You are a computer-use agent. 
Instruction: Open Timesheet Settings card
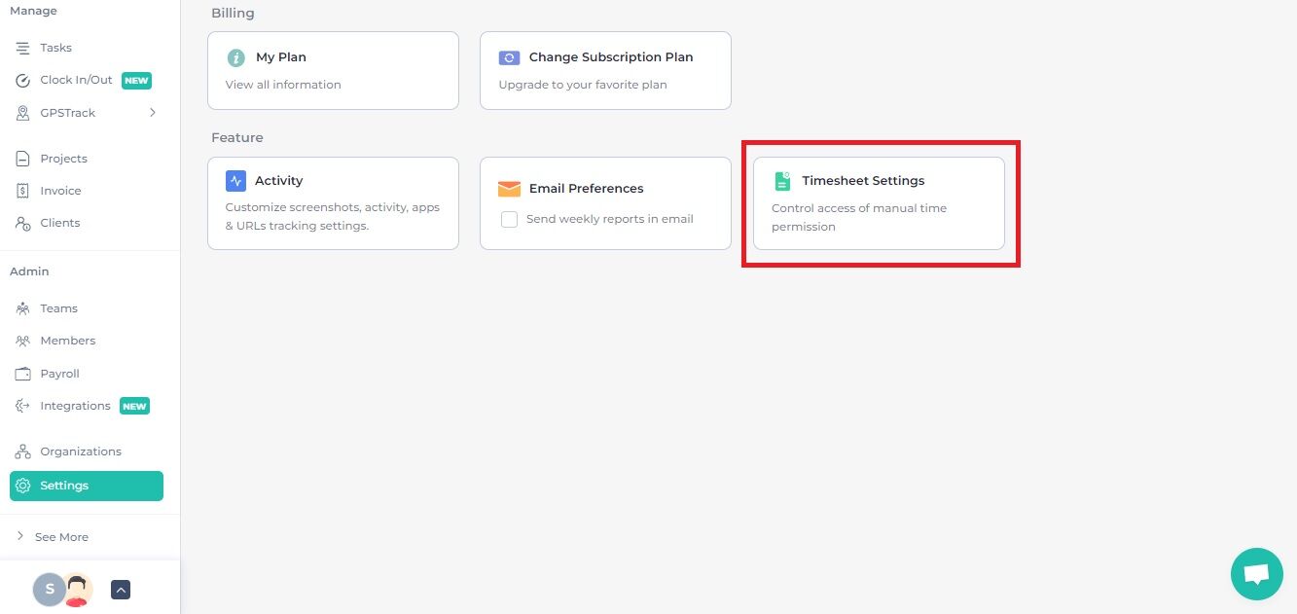coord(879,203)
